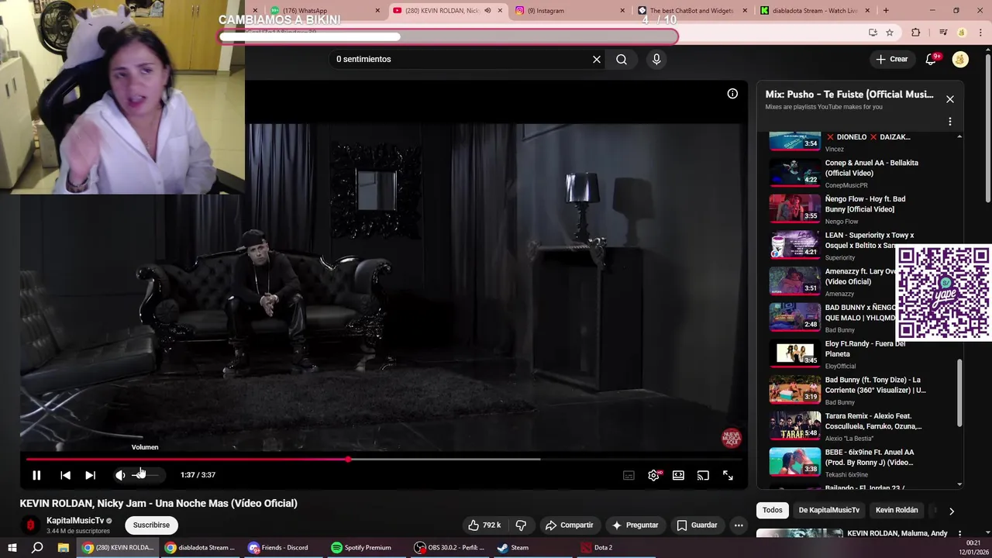Viewport: 992px width, 558px height.
Task: Show more filter chips arrow
Action: (x=951, y=511)
